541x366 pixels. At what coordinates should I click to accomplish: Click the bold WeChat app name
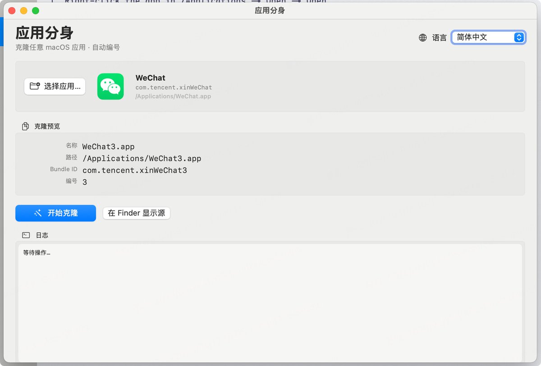click(151, 78)
